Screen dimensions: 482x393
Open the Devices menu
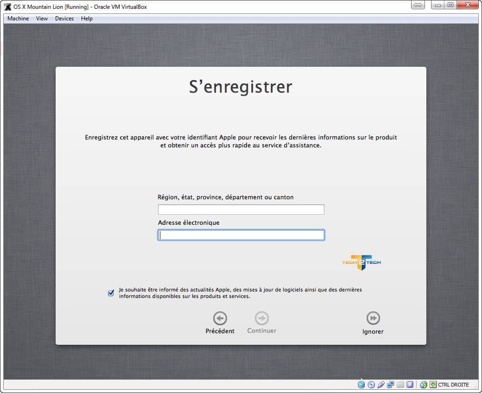(64, 19)
